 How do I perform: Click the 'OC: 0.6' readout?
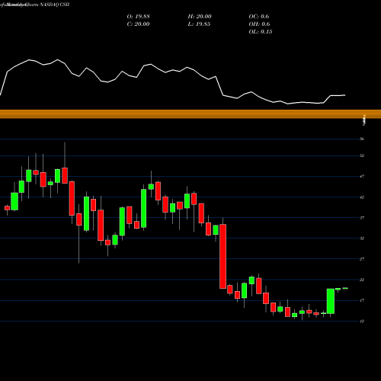pos(259,17)
